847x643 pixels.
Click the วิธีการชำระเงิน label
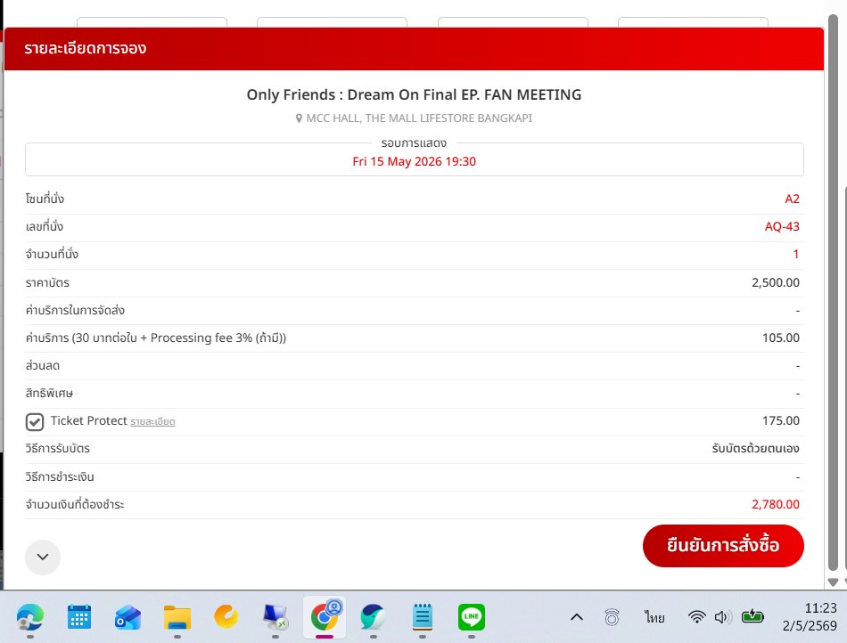[x=60, y=476]
